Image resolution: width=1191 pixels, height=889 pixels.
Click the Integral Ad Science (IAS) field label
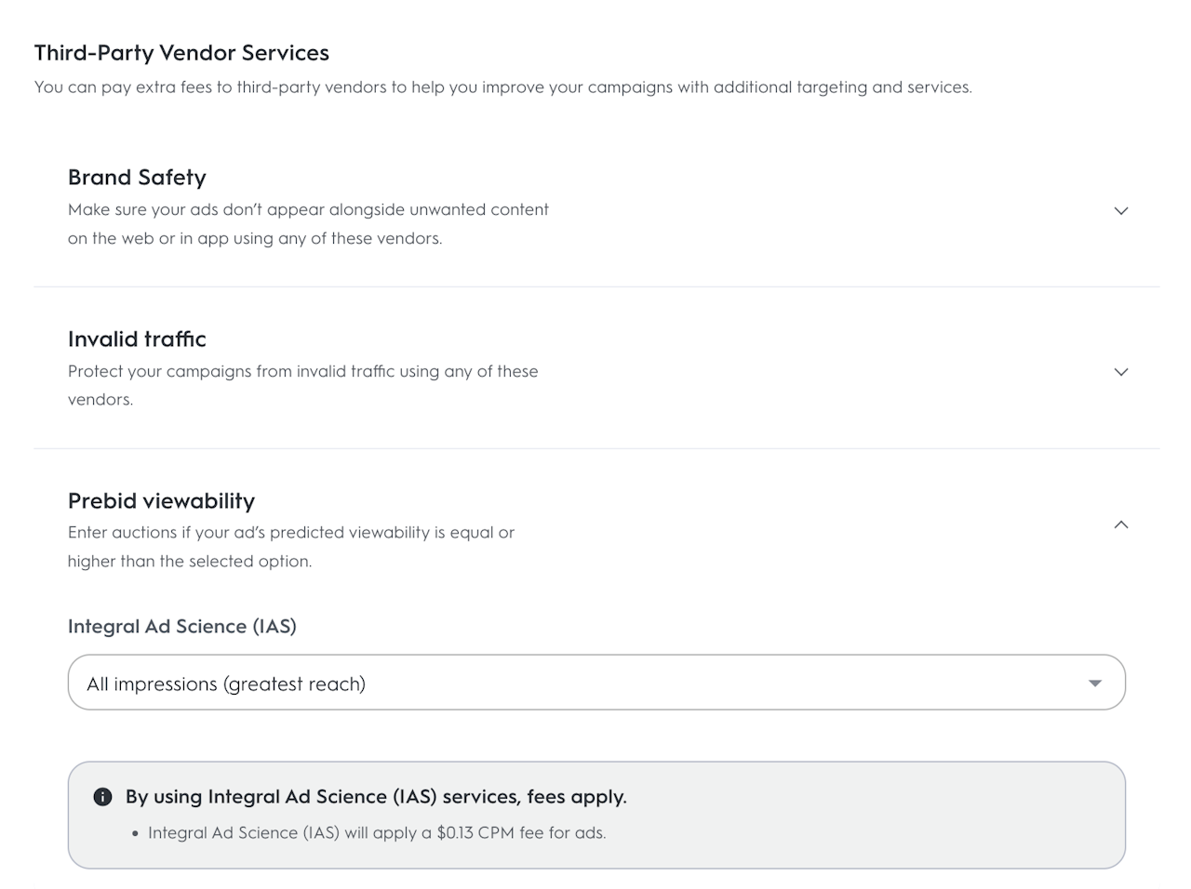tap(182, 627)
